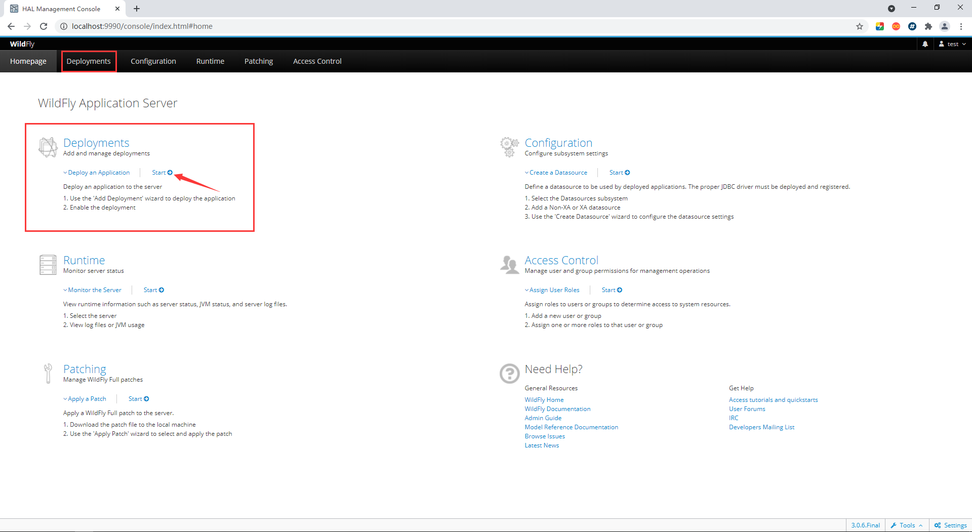Click the Access Control users icon

(x=509, y=265)
